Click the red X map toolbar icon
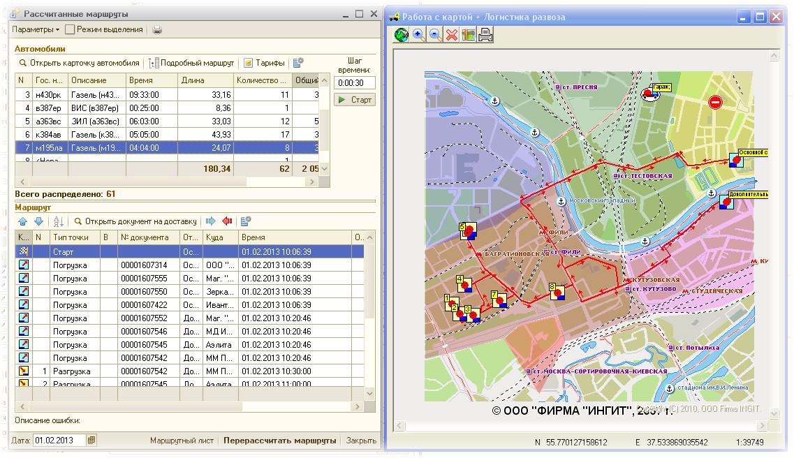This screenshot has width=794, height=458. point(452,35)
